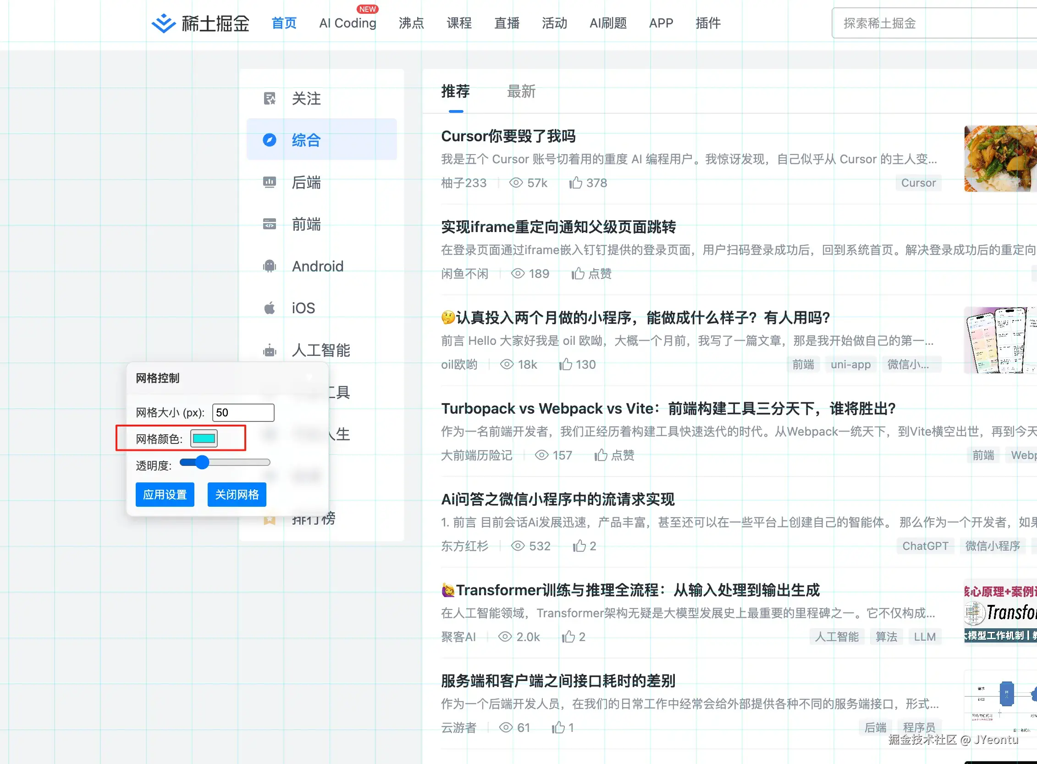The image size is (1037, 764).
Task: Click the 前端 code window icon
Action: point(270,224)
